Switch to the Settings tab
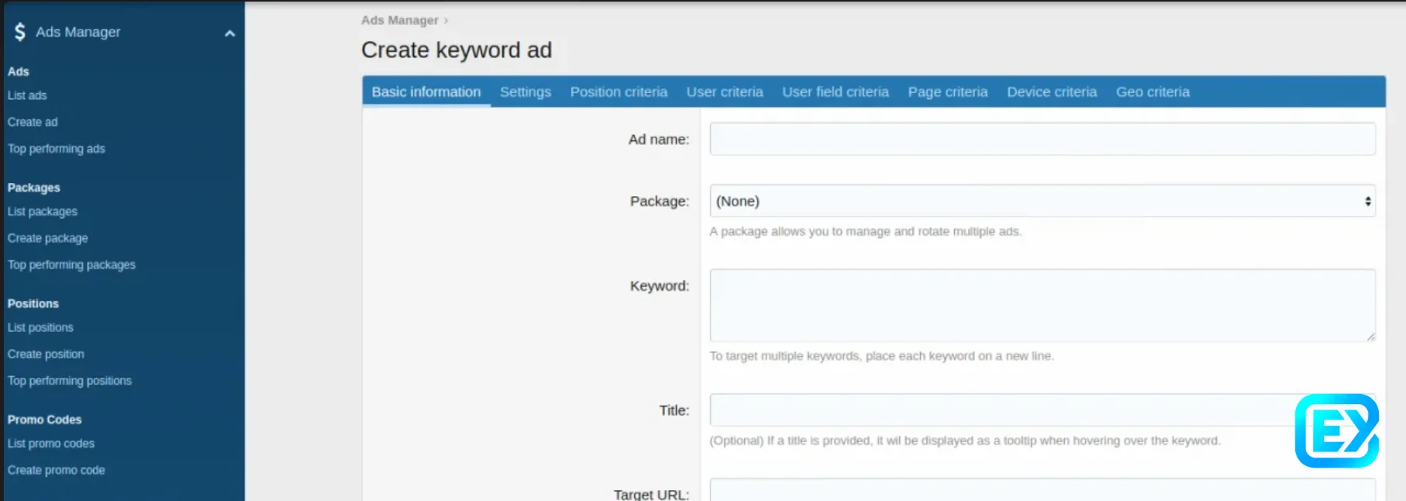This screenshot has height=501, width=1406. 526,92
